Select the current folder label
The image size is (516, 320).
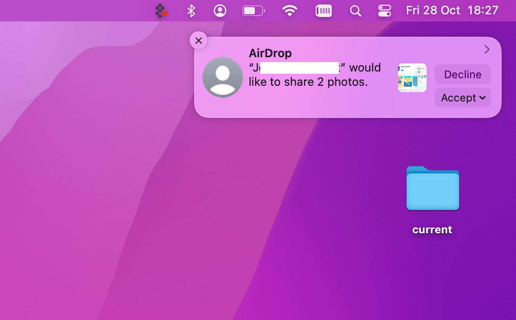(x=432, y=229)
